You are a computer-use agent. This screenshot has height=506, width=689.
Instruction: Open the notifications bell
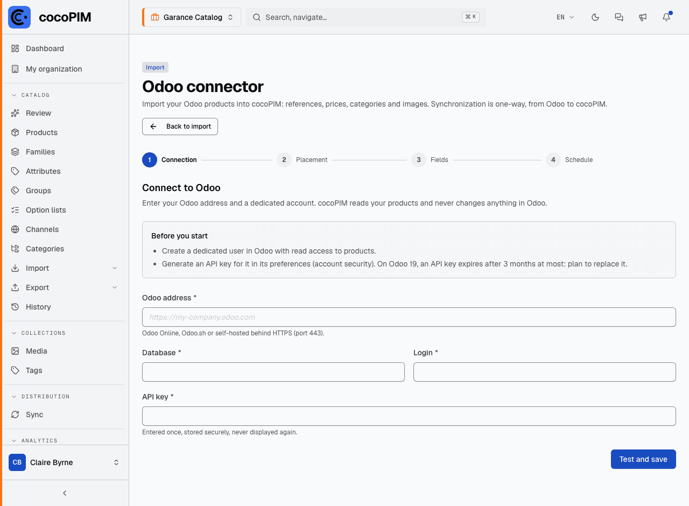pos(666,17)
